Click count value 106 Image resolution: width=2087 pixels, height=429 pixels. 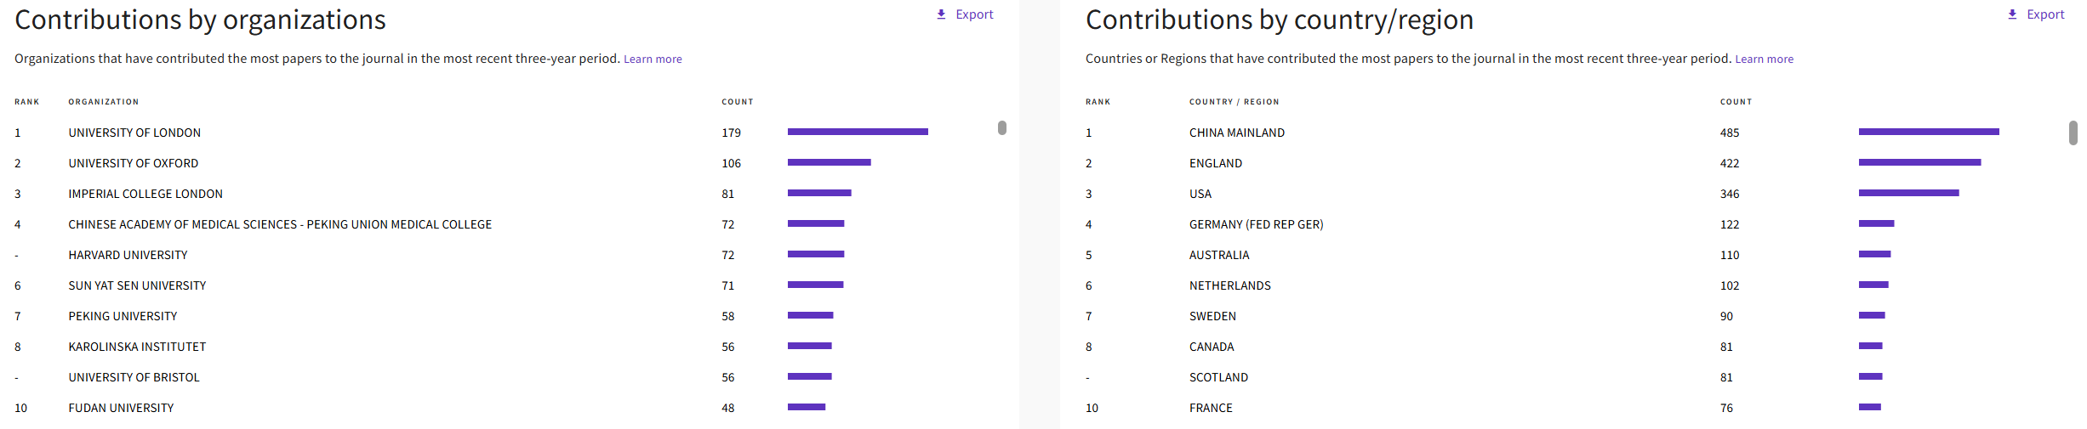[731, 163]
